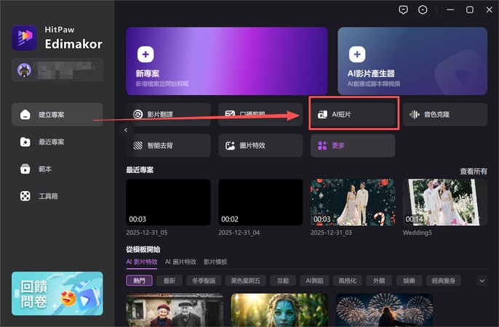Open the Wedding5 project thumbnail
Viewport: 499px width, 327px height.
(445, 202)
